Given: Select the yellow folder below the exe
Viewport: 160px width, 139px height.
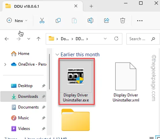Looking at the screenshot, I should (x=76, y=120).
